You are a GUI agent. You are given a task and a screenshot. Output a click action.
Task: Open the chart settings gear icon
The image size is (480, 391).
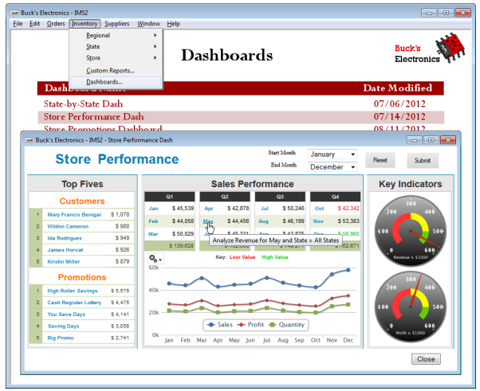click(155, 259)
